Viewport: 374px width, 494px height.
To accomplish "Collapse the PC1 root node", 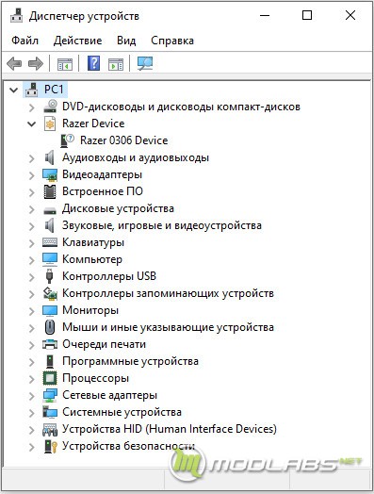I will coord(13,91).
